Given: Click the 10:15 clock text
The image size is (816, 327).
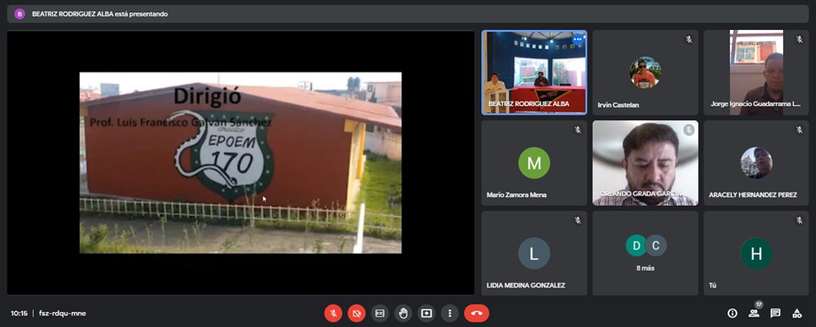Looking at the screenshot, I should point(19,313).
